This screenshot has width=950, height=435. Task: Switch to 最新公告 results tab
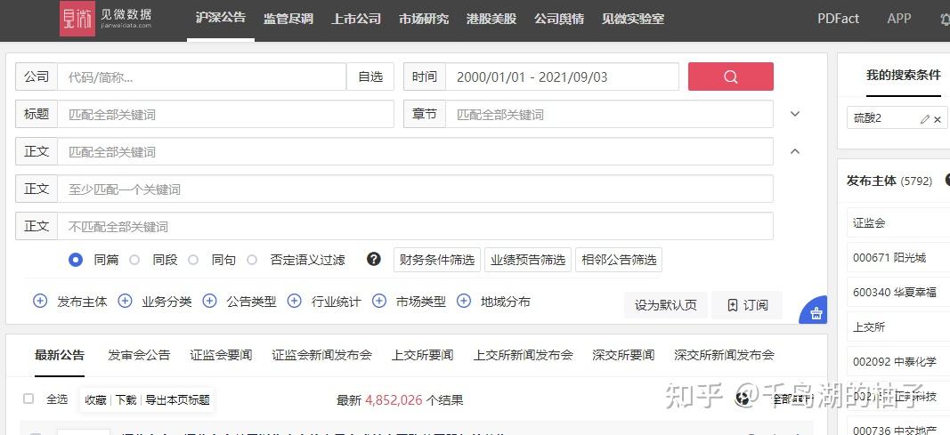(60, 355)
